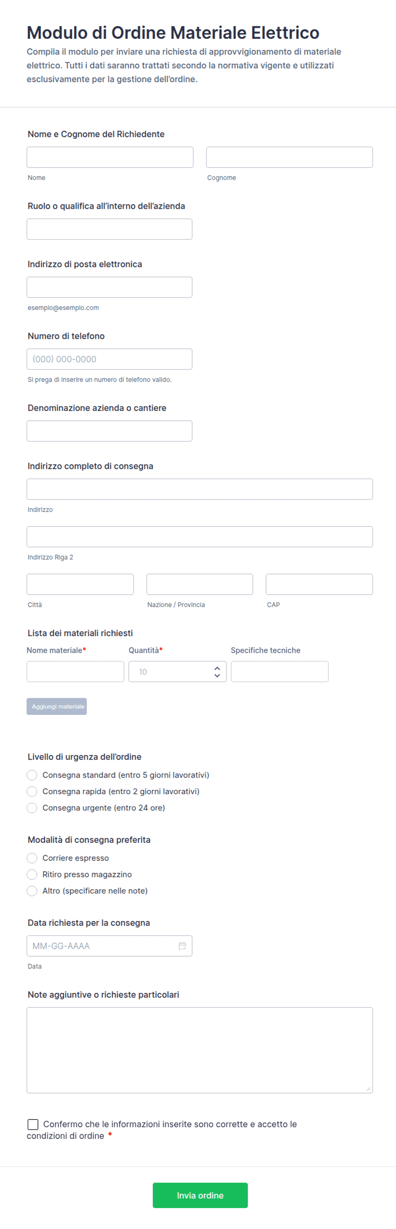This screenshot has height=1229, width=396.
Task: Select Consegna standard radio option
Action: coord(32,775)
